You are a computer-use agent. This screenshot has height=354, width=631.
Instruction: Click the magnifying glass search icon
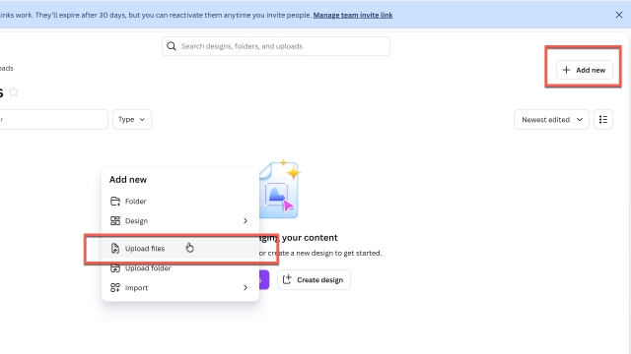click(172, 46)
